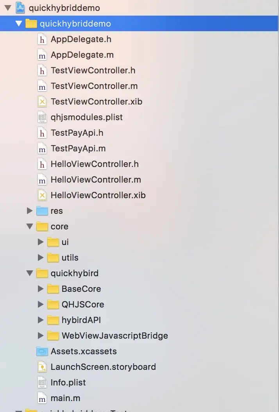
Task: Expand the res folder
Action: [x=30, y=211]
